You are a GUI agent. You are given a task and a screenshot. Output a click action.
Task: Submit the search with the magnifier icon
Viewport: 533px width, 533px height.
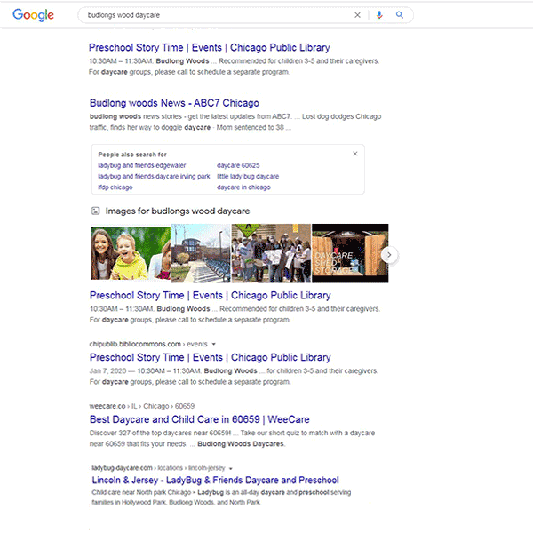tap(400, 14)
